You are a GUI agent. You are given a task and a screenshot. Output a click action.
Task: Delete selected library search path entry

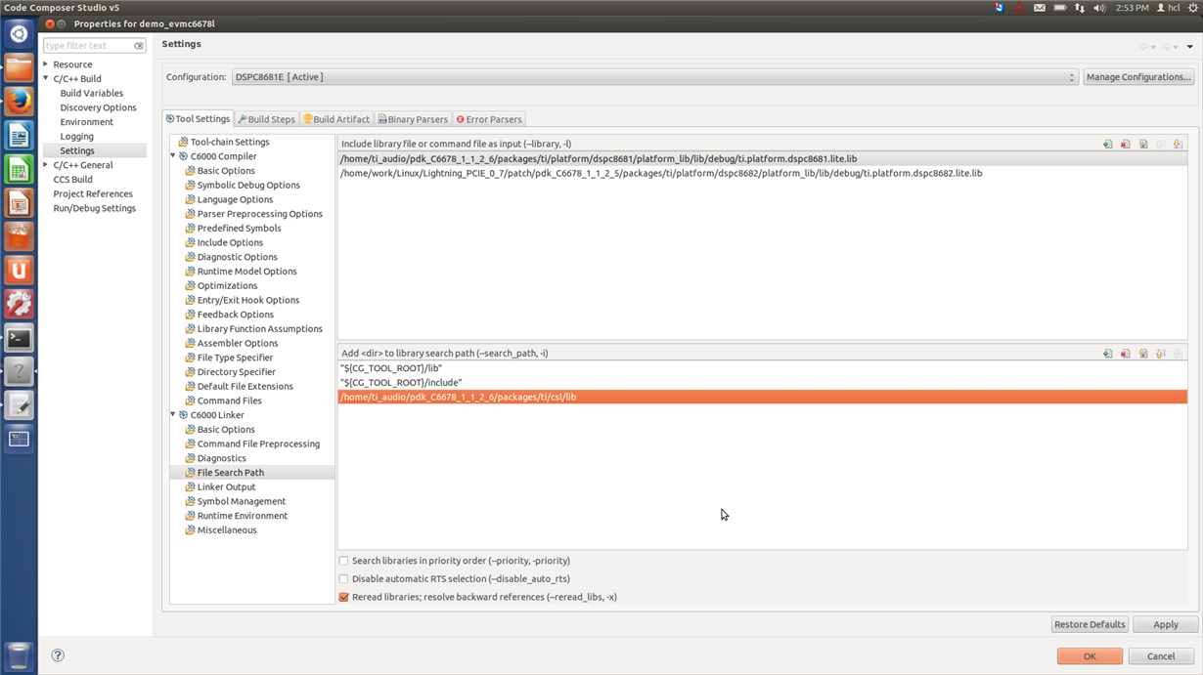coord(1125,354)
